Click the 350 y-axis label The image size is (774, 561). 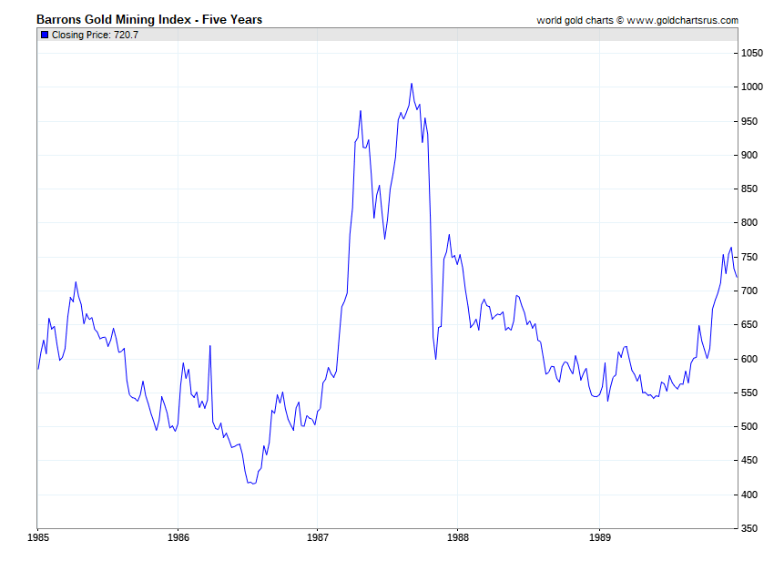(x=749, y=528)
